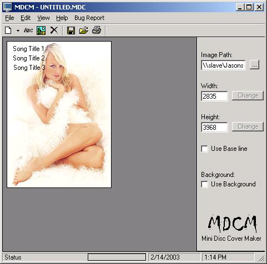Viewport: 267px width, 264px height.
Task: Click the add image toolbar icon
Action: click(41, 31)
